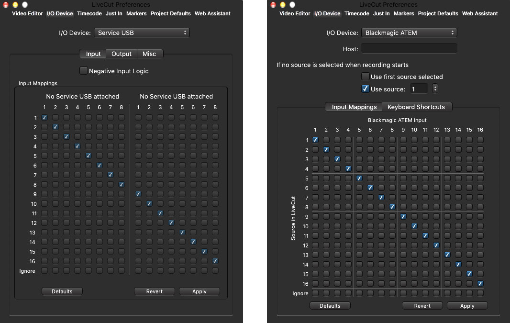Screen dimensions: 510x323
Task: Check row 16 input 1 in Blackmagic ATEM grid
Action: coord(315,284)
